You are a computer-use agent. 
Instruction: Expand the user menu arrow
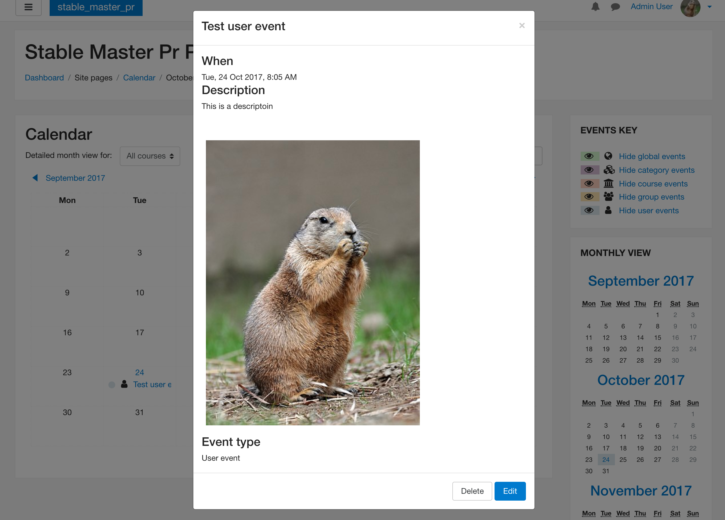click(709, 7)
